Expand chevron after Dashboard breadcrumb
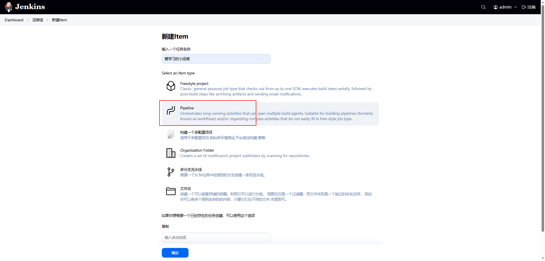Viewport: 545px width, 261px height. 28,20
